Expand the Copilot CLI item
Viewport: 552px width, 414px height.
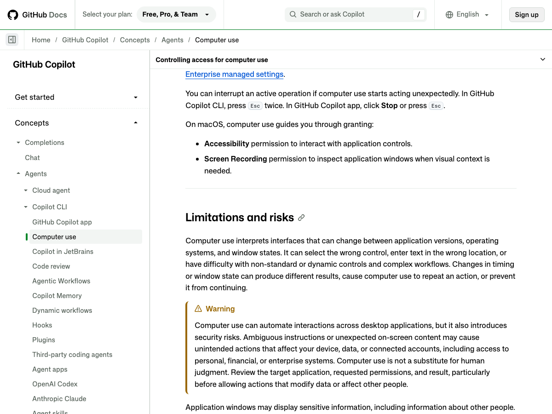pyautogui.click(x=26, y=207)
